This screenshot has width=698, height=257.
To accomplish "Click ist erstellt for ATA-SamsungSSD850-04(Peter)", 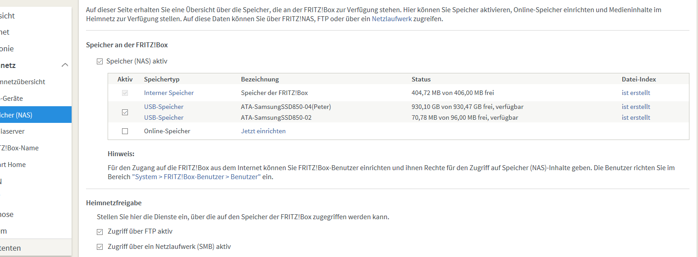I will [636, 107].
